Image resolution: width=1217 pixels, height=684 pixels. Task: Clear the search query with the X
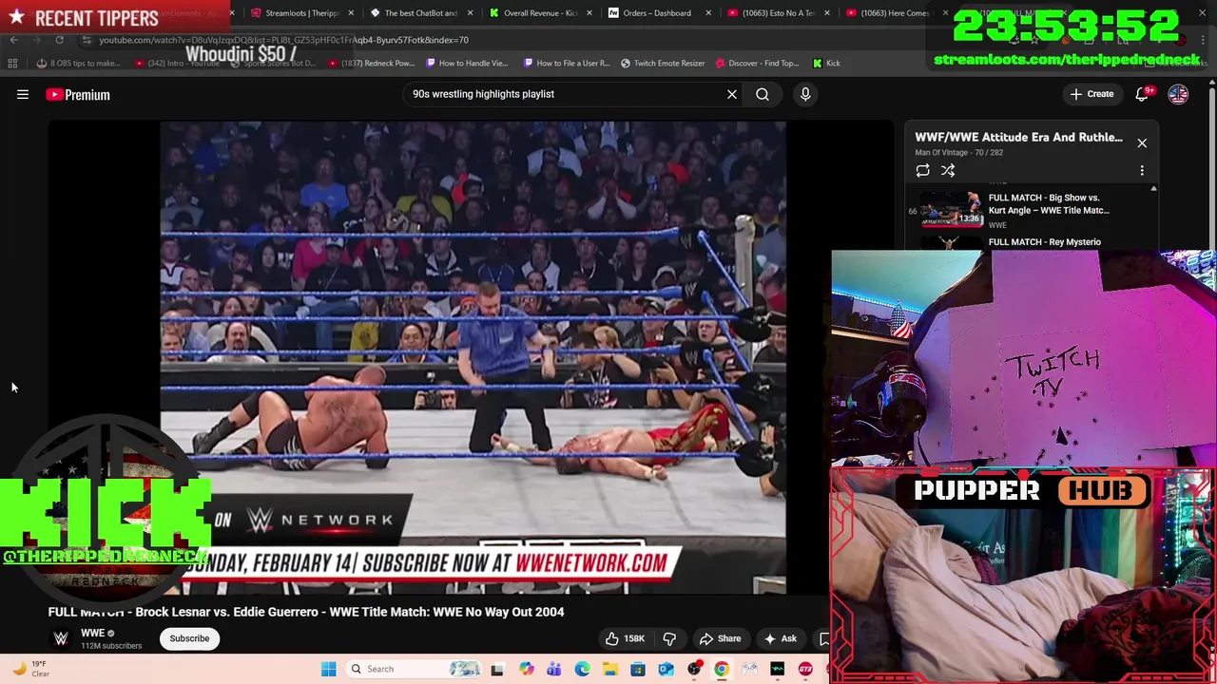732,94
